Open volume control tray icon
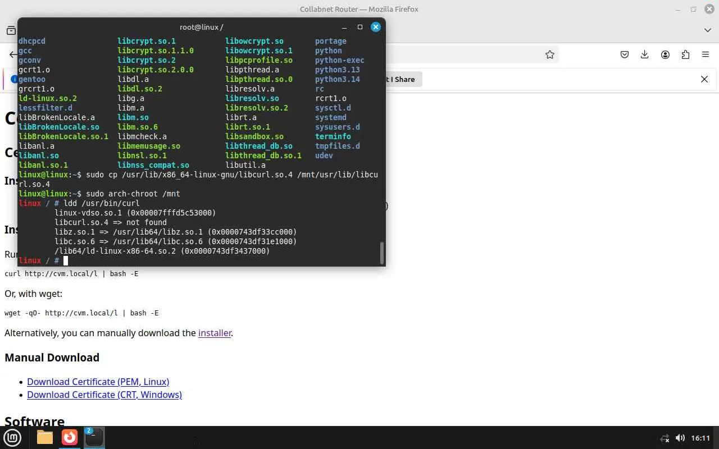The height and width of the screenshot is (449, 719). [680, 438]
